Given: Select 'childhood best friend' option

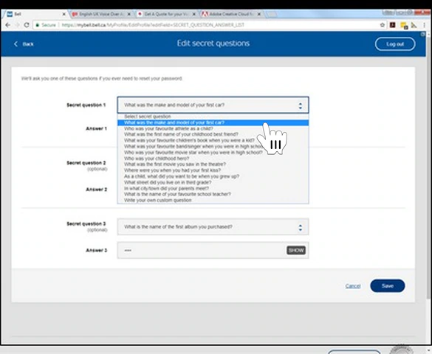Looking at the screenshot, I should 213,134.
